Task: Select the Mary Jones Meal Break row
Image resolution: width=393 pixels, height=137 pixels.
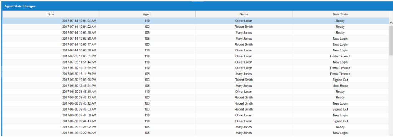Action: click(x=195, y=86)
